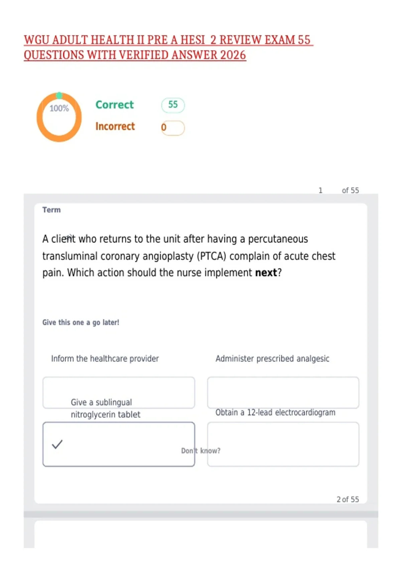
Task: Select the Inform the healthcare provider box
Action: coord(119,393)
